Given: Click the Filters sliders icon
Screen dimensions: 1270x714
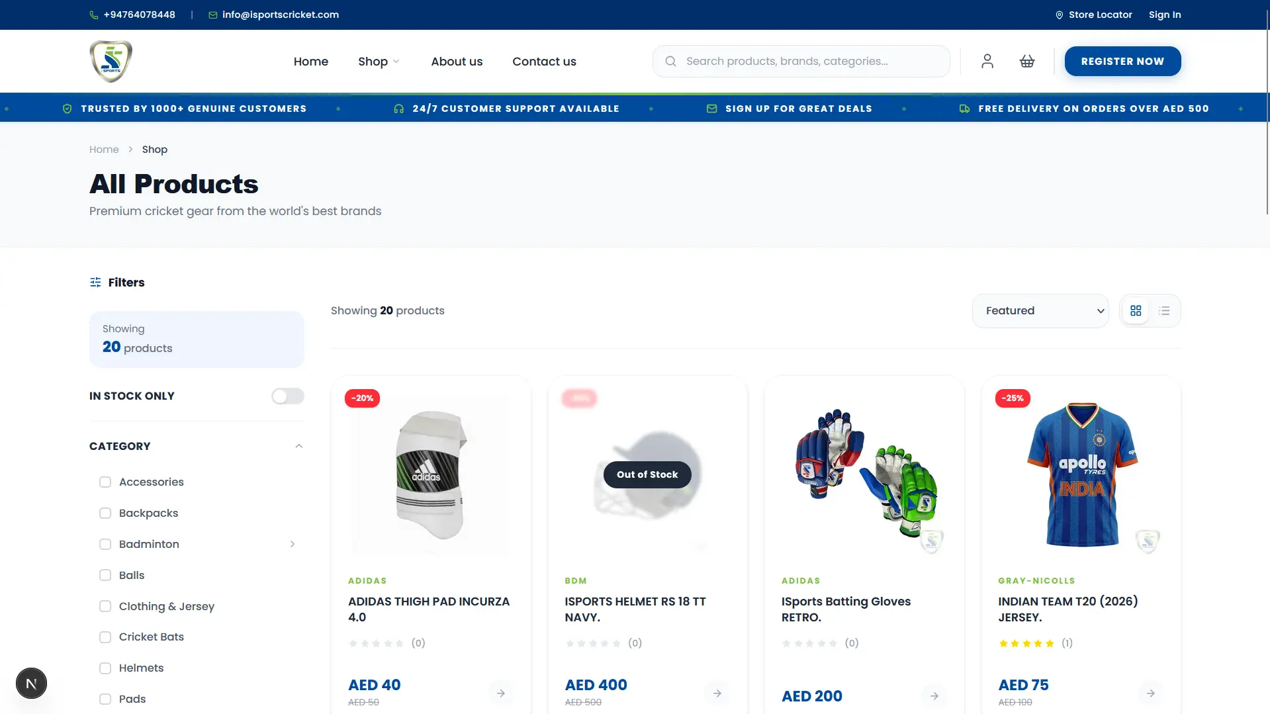Looking at the screenshot, I should pyautogui.click(x=95, y=282).
